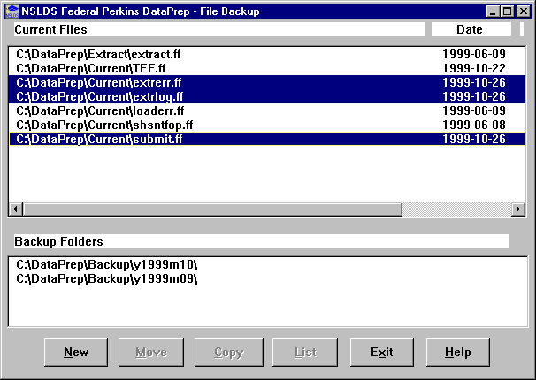Select the TEF.ff file row
The height and width of the screenshot is (380, 536).
[x=267, y=68]
